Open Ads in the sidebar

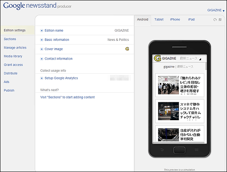point(6,82)
